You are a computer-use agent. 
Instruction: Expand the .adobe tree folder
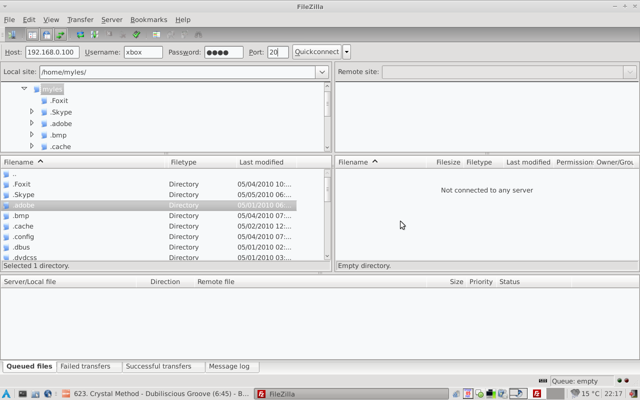point(32,123)
